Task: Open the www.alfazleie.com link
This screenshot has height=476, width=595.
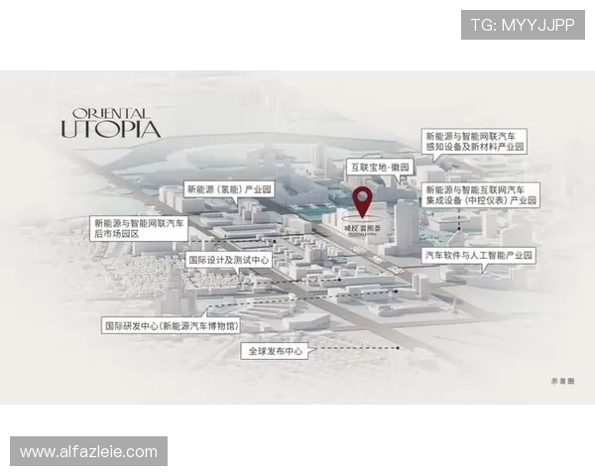Action: 89,452
